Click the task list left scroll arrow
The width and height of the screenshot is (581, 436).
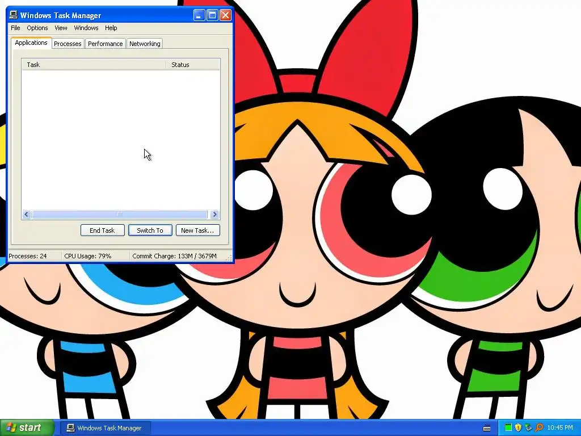click(26, 214)
